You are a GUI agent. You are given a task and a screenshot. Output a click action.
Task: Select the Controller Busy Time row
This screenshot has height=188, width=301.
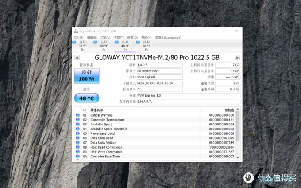coord(155,157)
